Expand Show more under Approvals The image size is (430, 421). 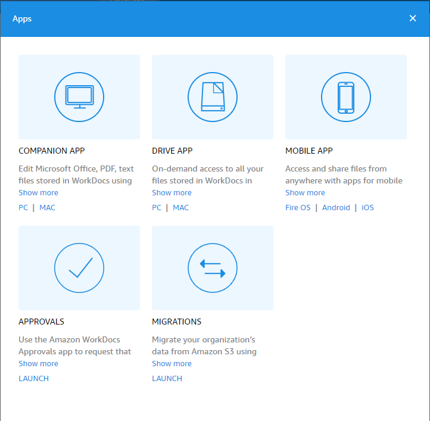click(38, 363)
